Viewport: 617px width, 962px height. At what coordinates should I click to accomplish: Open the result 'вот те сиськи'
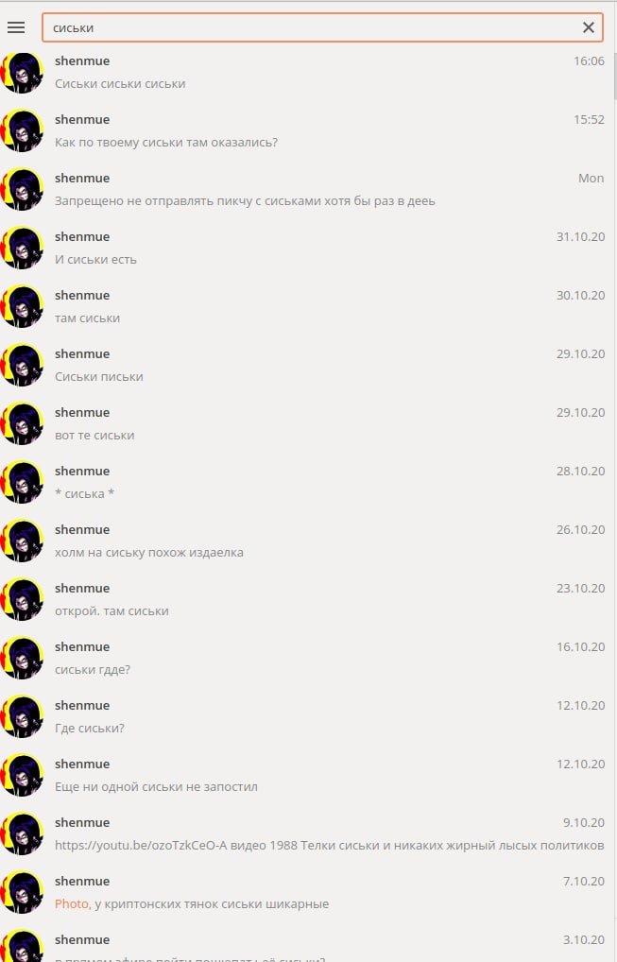tap(308, 424)
